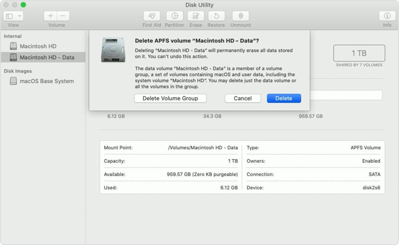Screen dimensions: 399x245
Task: Click the Used 6.12 GB table value
Action: pyautogui.click(x=229, y=187)
